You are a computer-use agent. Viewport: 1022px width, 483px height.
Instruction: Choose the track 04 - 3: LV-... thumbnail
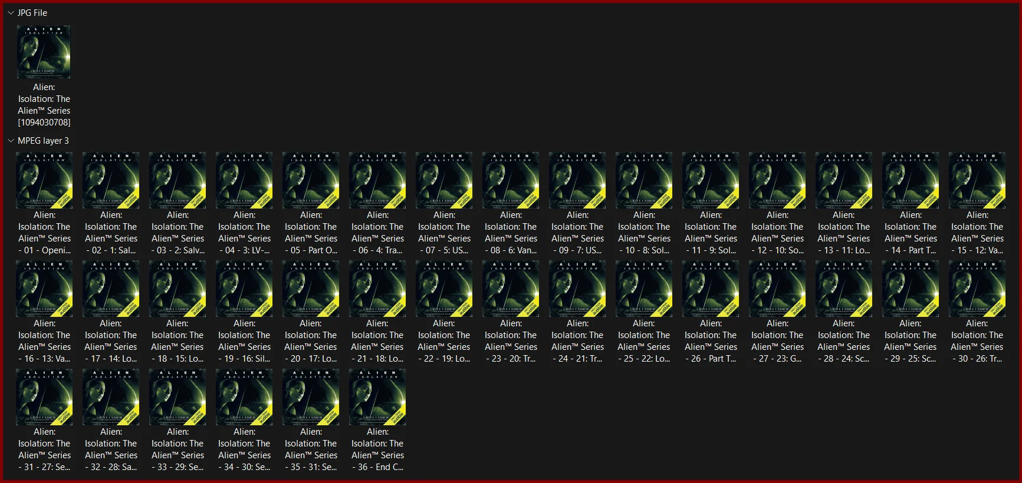click(x=244, y=180)
